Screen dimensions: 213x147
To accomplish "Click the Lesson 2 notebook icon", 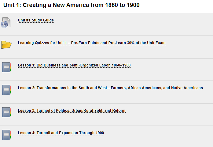I will point(6,90).
